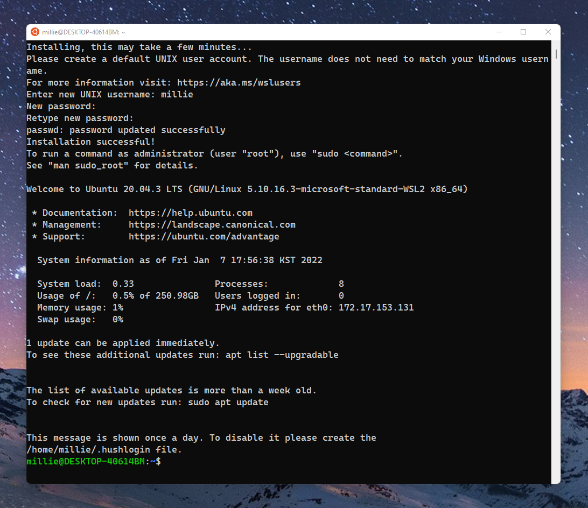Click the text 'Installation successful!'
This screenshot has height=508, width=588.
tap(90, 142)
